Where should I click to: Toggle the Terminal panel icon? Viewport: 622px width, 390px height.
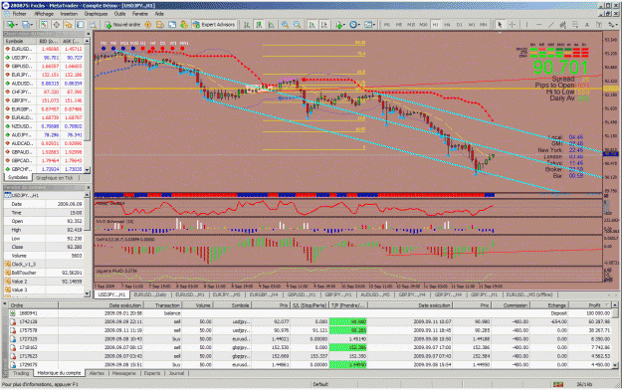(x=81, y=25)
